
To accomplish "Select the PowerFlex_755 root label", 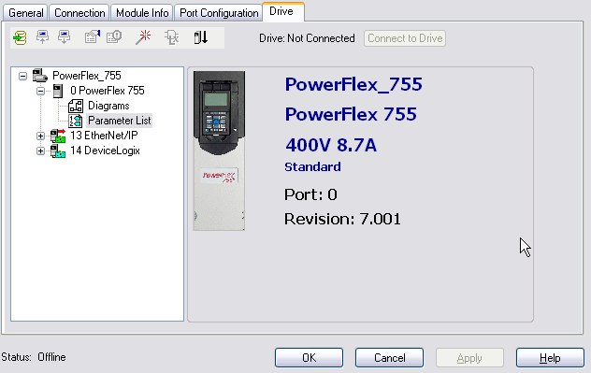I will coord(87,76).
